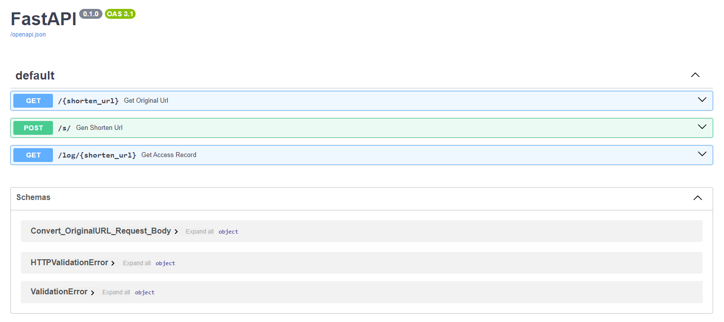This screenshot has width=724, height=322.
Task: Click the /{shorten_url} path text
Action: 89,101
